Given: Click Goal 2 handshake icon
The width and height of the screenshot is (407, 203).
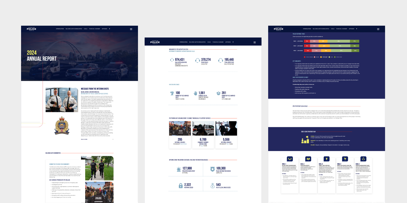Looking at the screenshot, I should (308, 159).
